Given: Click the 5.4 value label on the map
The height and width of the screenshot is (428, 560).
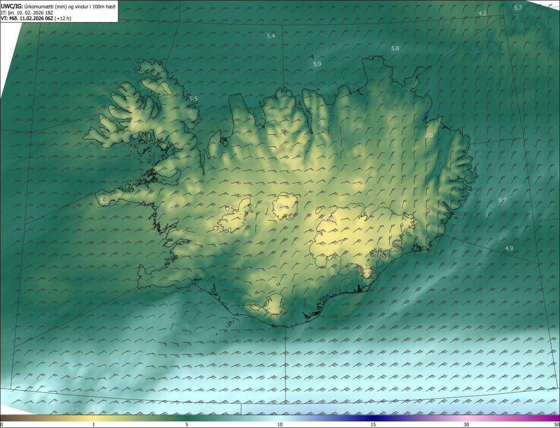Looking at the screenshot, I should point(271,36).
